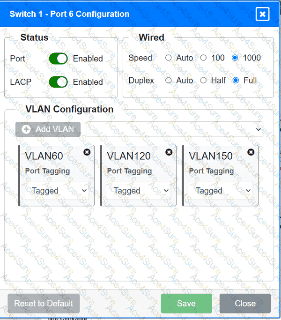Remove VLAN150 using its X icon
The height and width of the screenshot is (320, 281).
pyautogui.click(x=251, y=152)
